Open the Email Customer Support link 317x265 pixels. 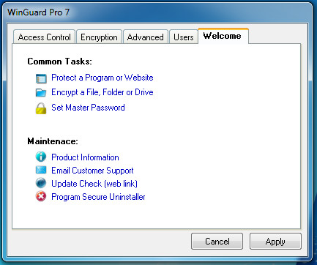[x=92, y=171]
